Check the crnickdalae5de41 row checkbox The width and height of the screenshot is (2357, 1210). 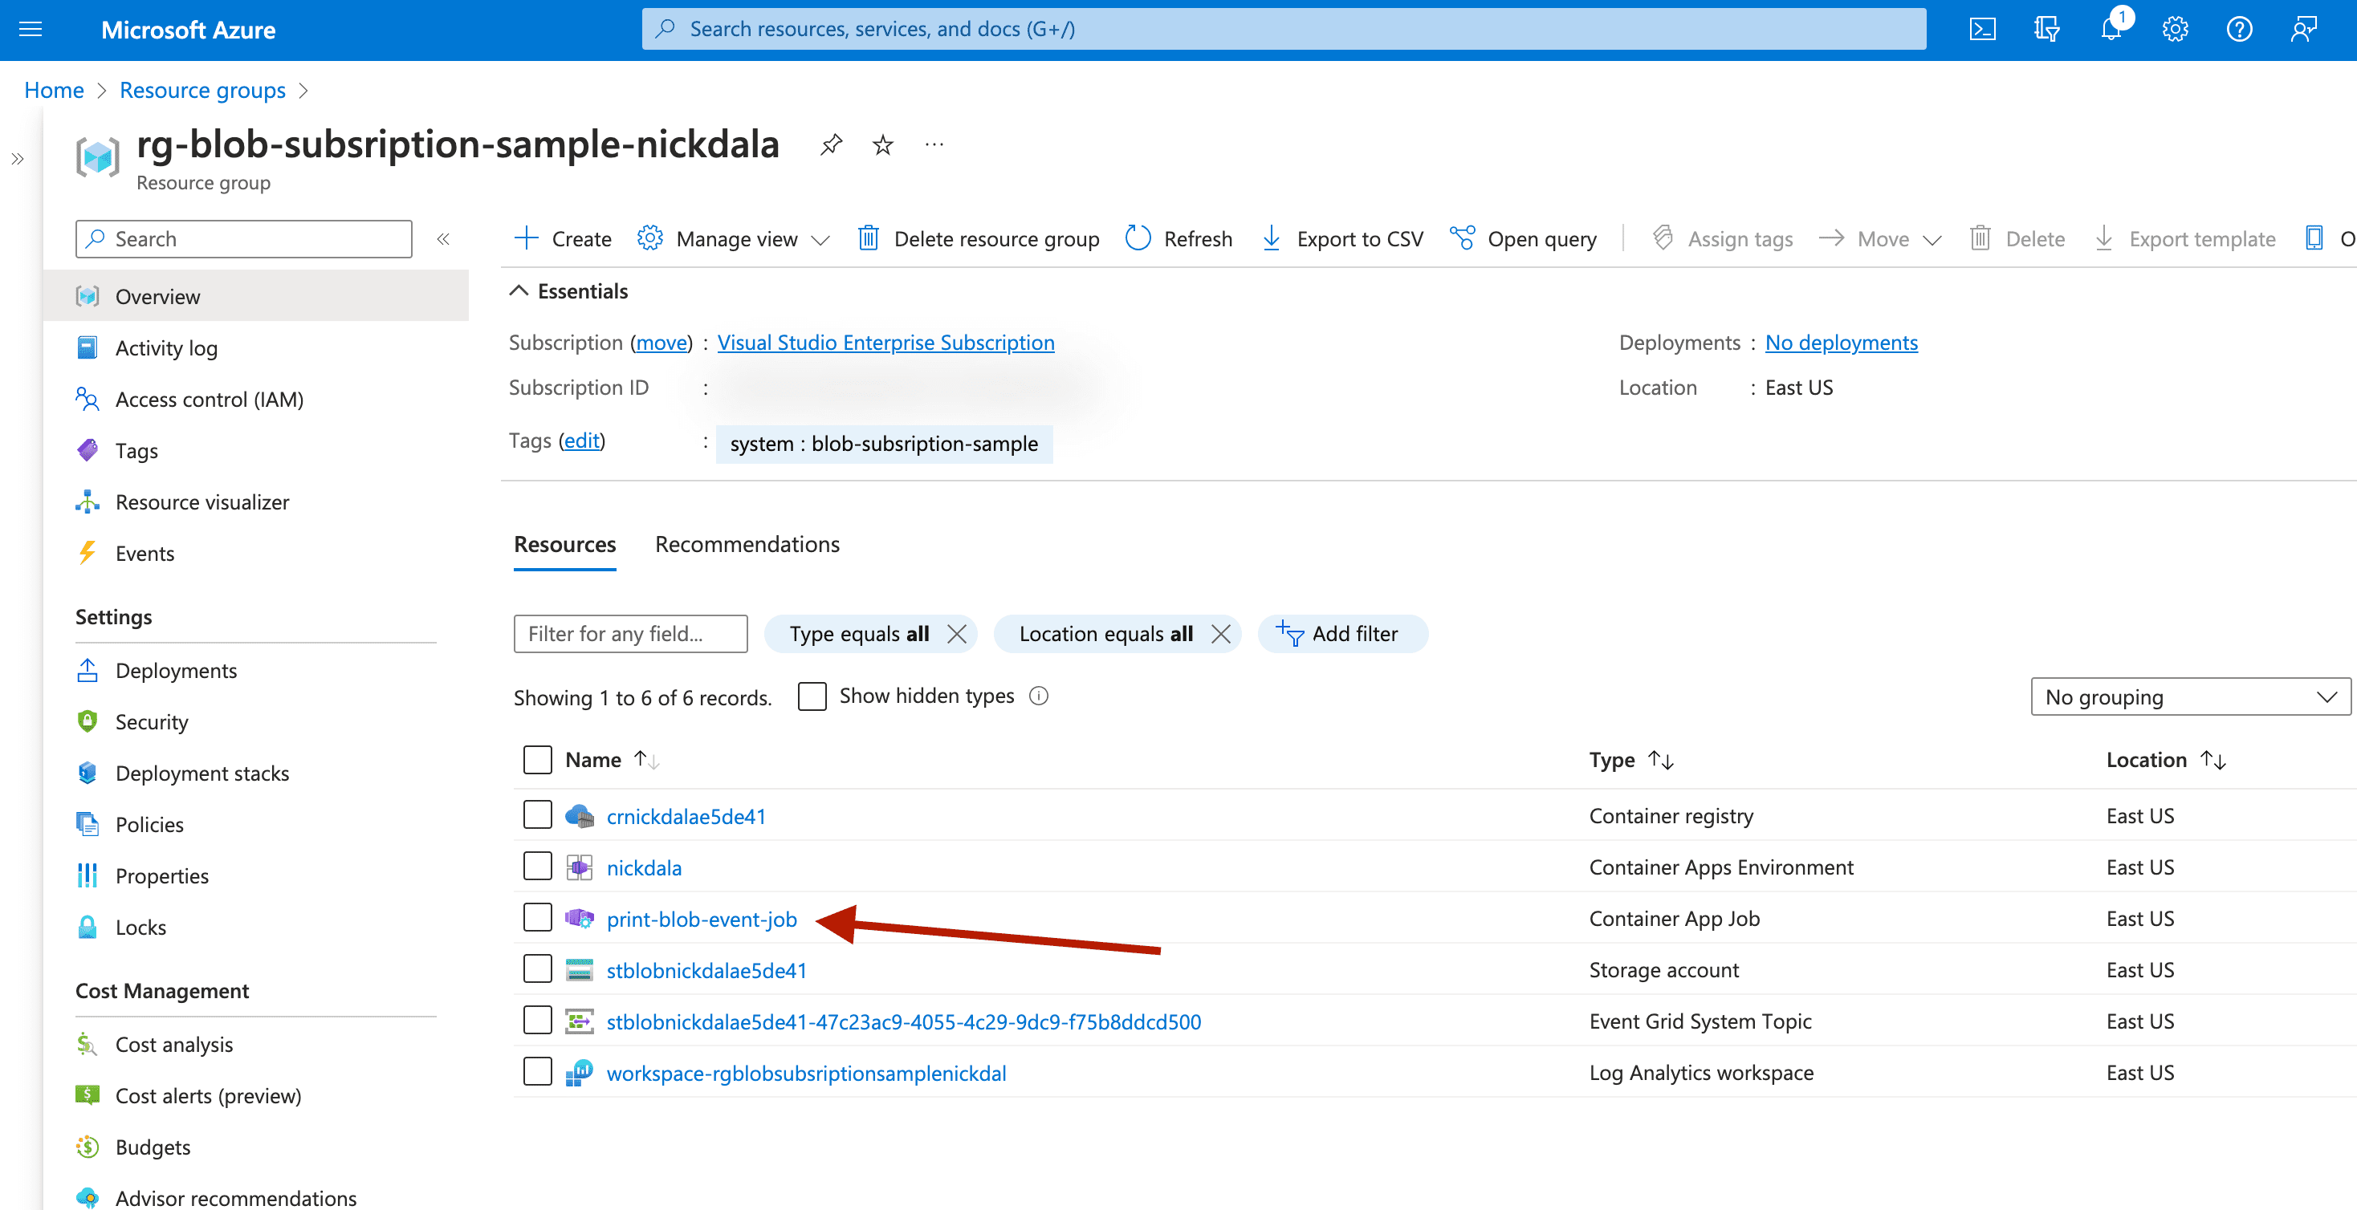(x=537, y=815)
